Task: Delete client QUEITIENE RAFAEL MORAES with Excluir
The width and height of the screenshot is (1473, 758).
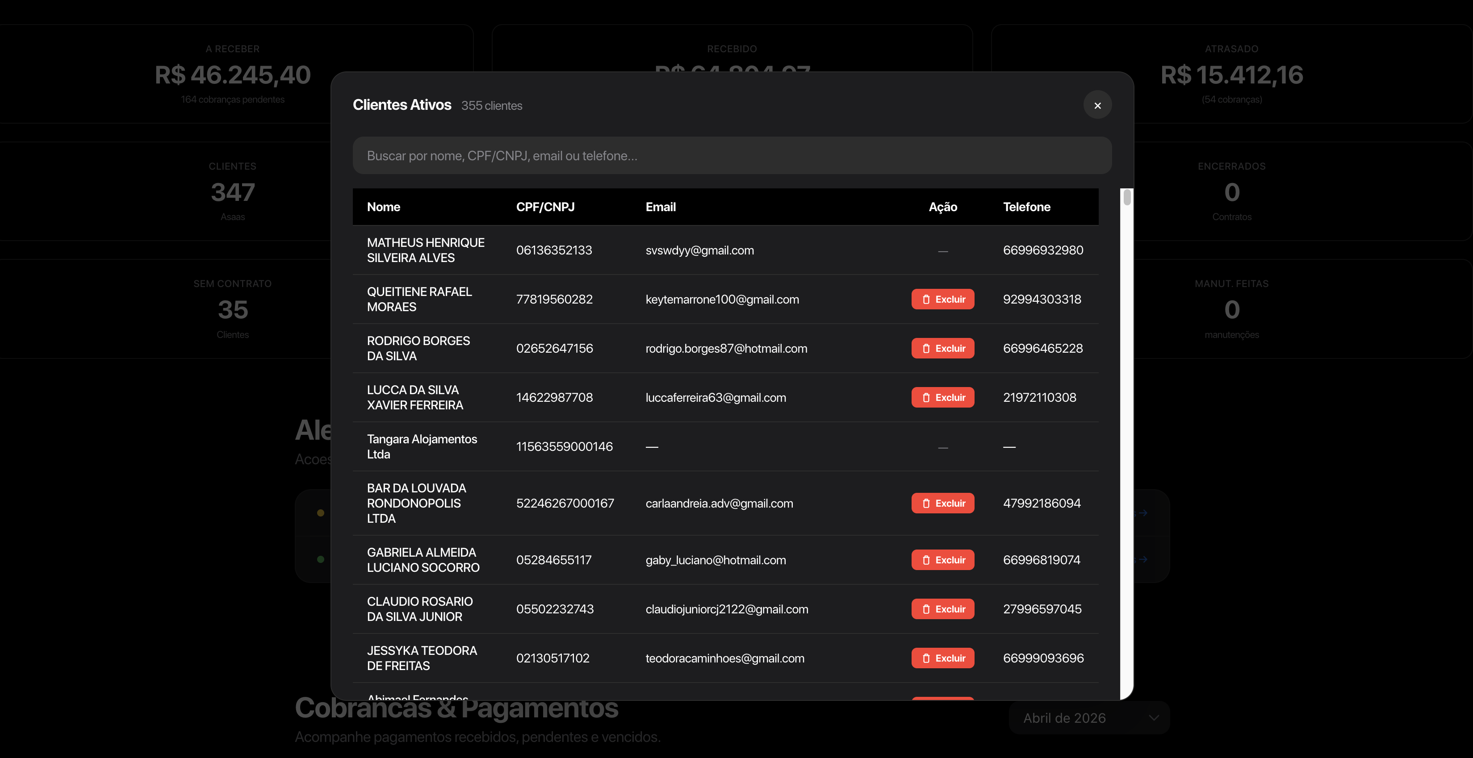Action: (x=942, y=299)
